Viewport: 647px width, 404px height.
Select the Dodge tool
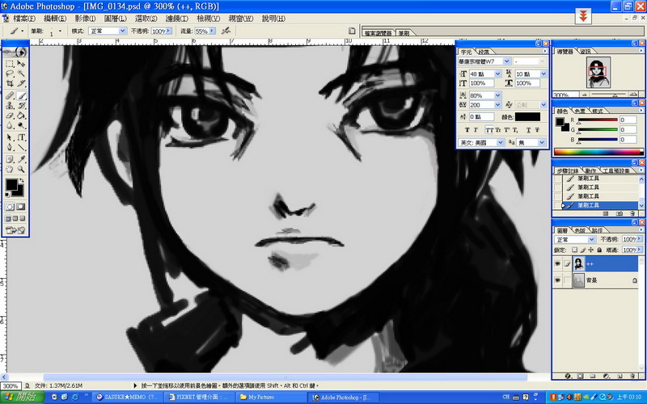click(21, 126)
